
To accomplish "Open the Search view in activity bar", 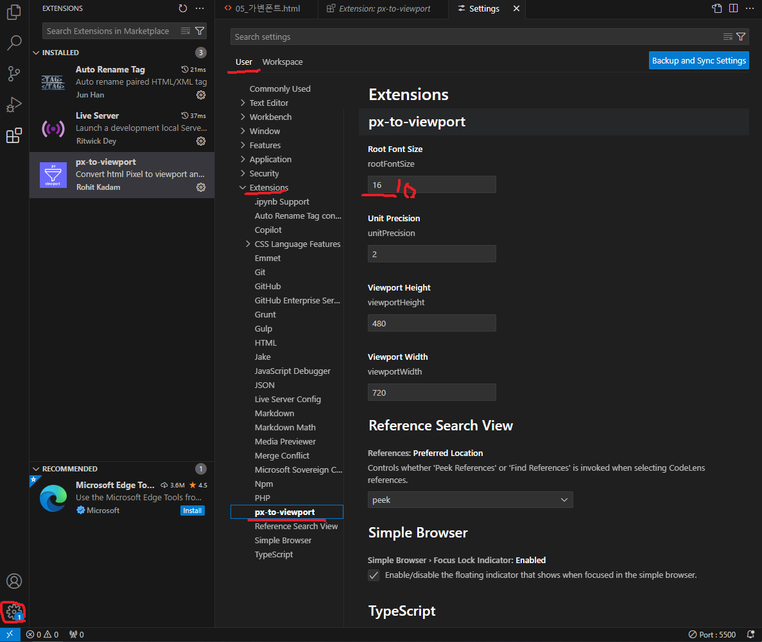I will tap(14, 43).
